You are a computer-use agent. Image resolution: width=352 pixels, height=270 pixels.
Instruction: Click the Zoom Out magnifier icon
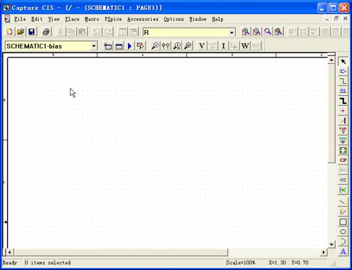(257, 32)
